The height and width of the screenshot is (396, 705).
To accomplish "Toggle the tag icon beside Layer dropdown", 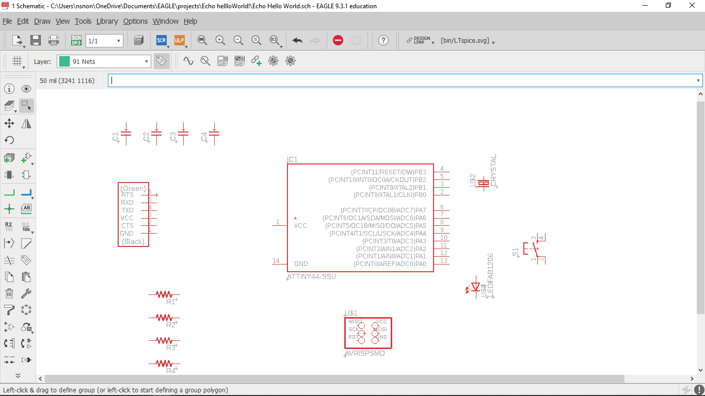I will [x=162, y=61].
